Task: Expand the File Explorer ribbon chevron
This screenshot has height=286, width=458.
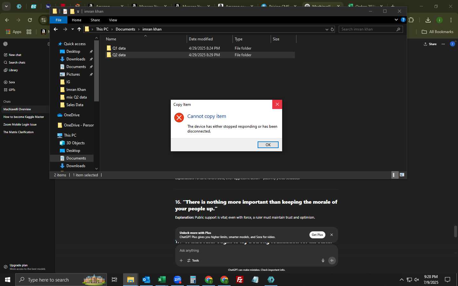Action: (x=396, y=20)
